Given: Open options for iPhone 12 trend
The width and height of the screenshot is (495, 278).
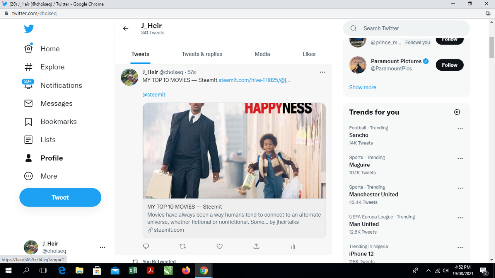Looking at the screenshot, I should tap(460, 247).
